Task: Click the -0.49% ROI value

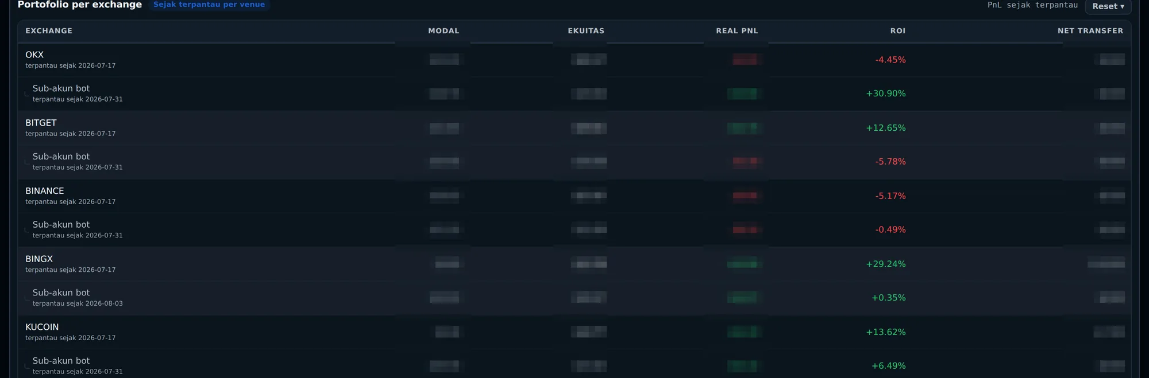Action: point(890,230)
